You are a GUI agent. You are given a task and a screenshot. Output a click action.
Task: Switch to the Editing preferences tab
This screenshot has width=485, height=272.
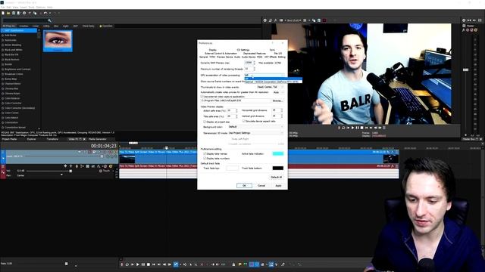[281, 57]
